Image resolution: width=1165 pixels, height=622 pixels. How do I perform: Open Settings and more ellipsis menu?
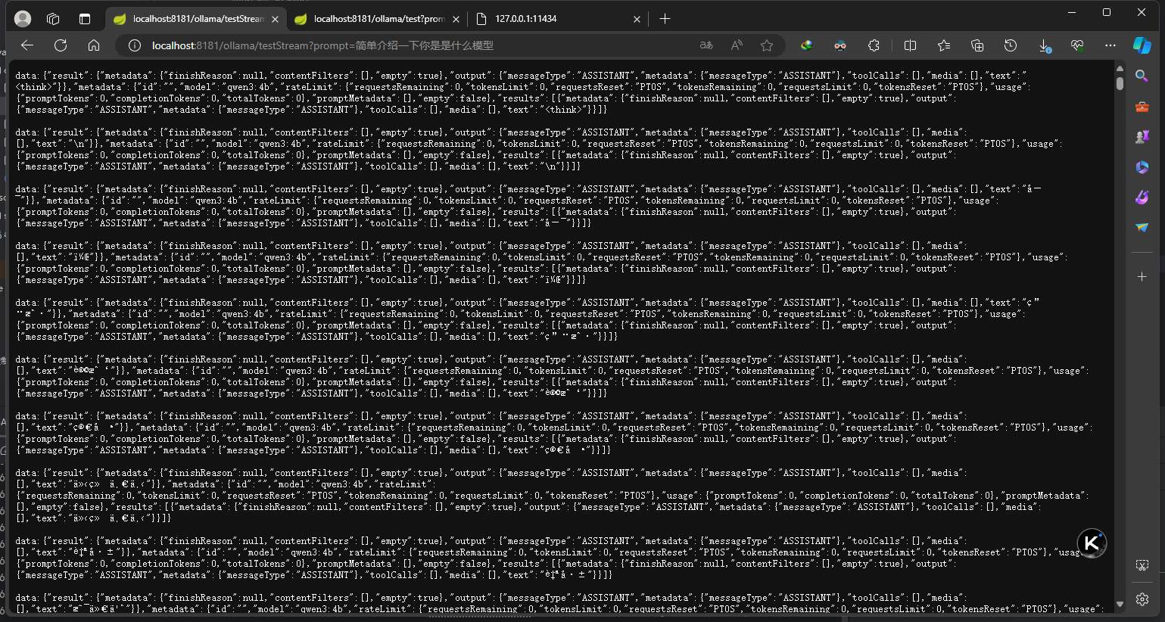point(1110,45)
